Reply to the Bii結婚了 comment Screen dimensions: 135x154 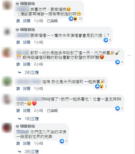click(x=27, y=111)
